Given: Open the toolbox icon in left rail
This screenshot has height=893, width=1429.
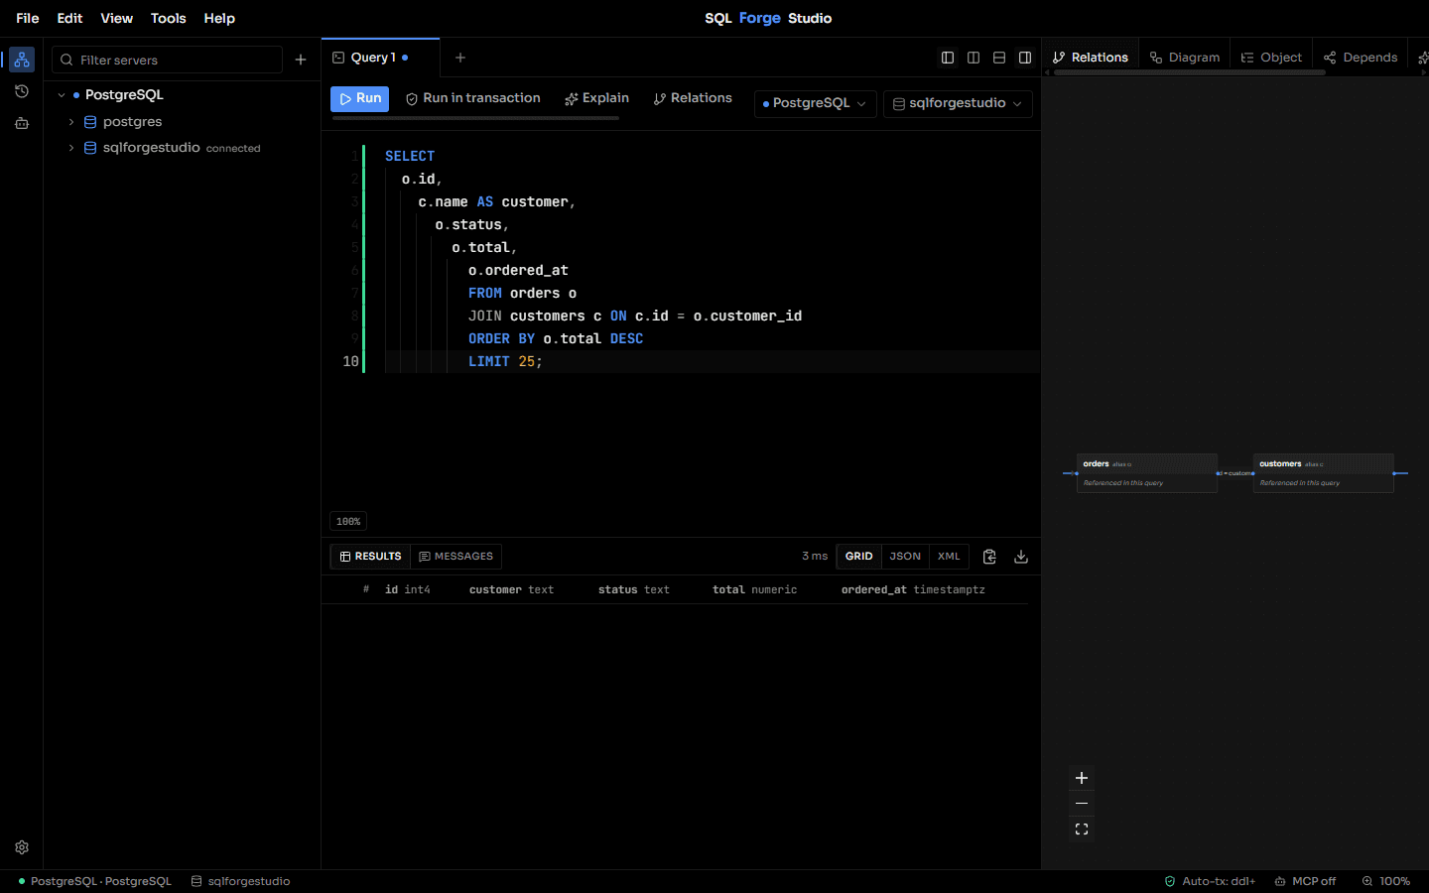Looking at the screenshot, I should coord(22,123).
